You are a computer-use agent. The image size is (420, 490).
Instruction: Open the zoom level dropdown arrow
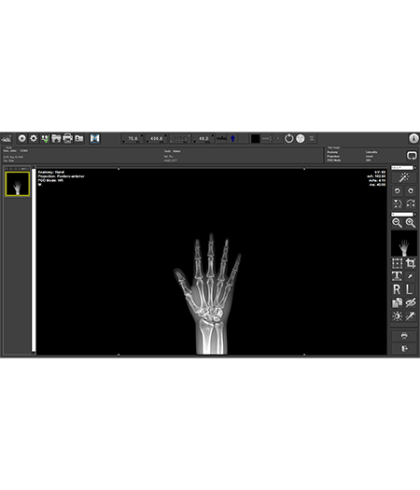415,215
